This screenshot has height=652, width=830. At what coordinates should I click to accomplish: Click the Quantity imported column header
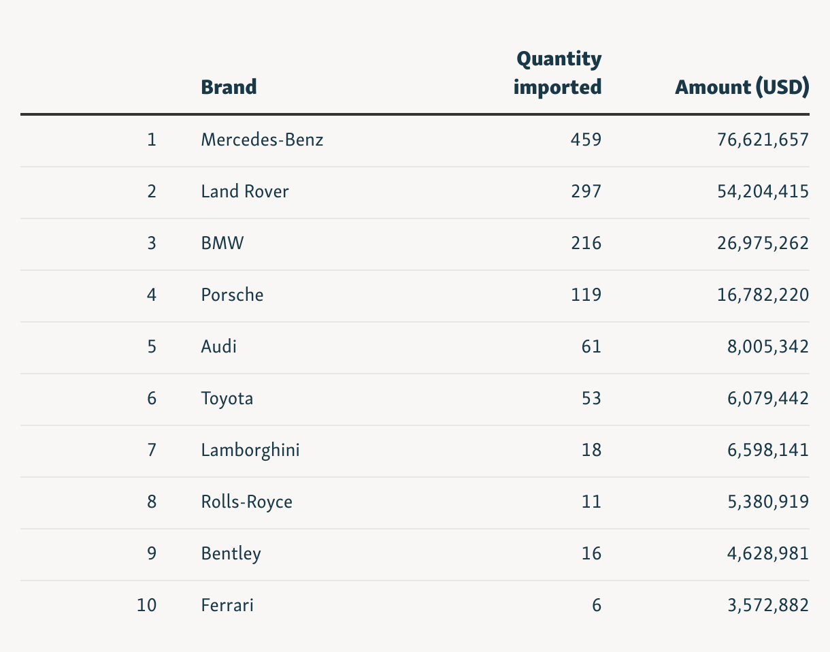click(558, 73)
